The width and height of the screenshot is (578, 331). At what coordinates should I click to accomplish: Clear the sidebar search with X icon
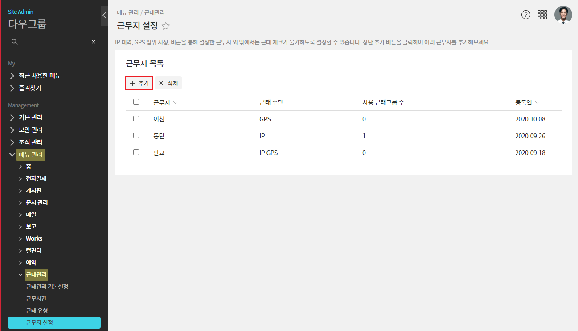94,42
